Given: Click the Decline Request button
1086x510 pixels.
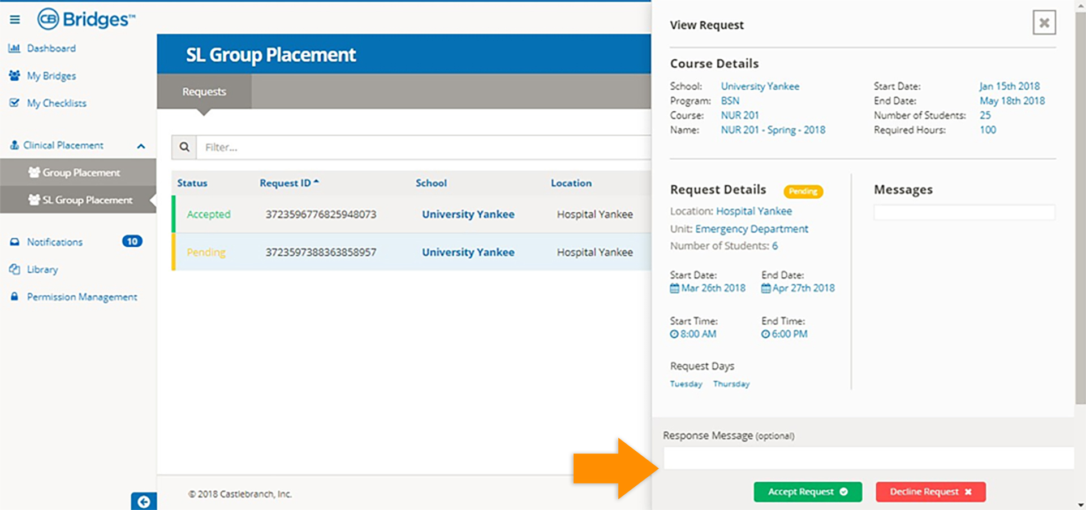Looking at the screenshot, I should (930, 492).
